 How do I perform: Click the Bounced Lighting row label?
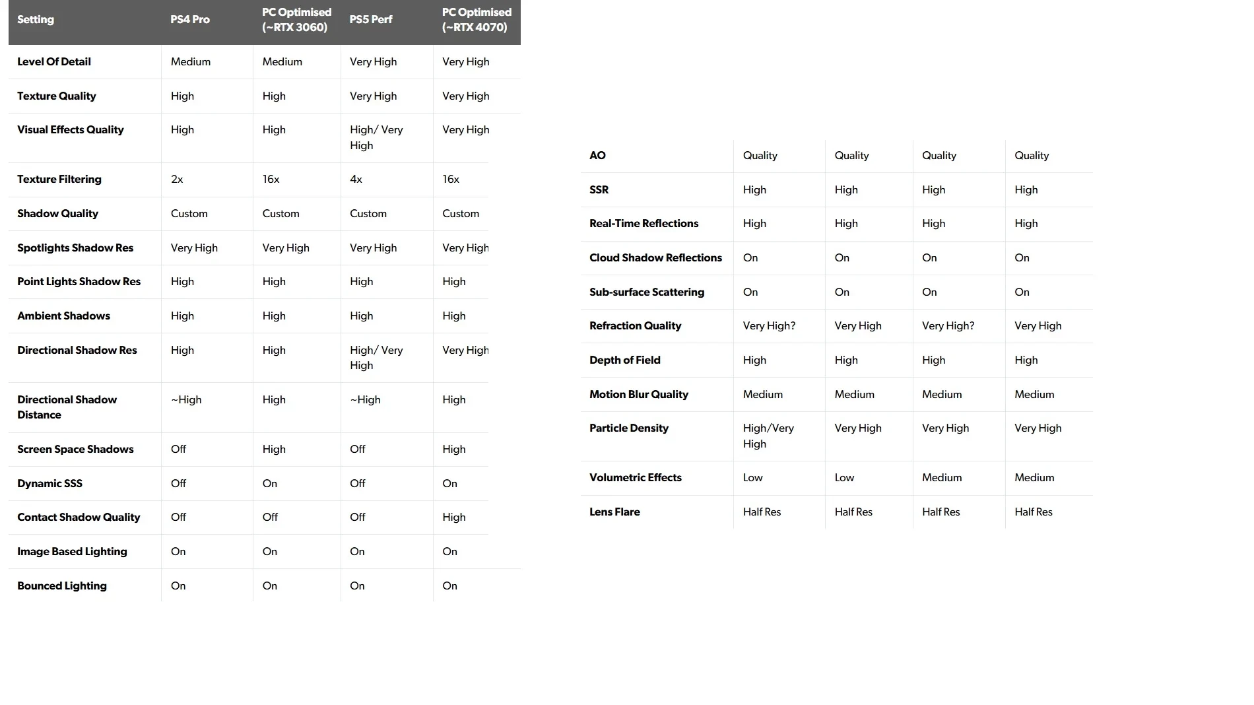point(62,586)
